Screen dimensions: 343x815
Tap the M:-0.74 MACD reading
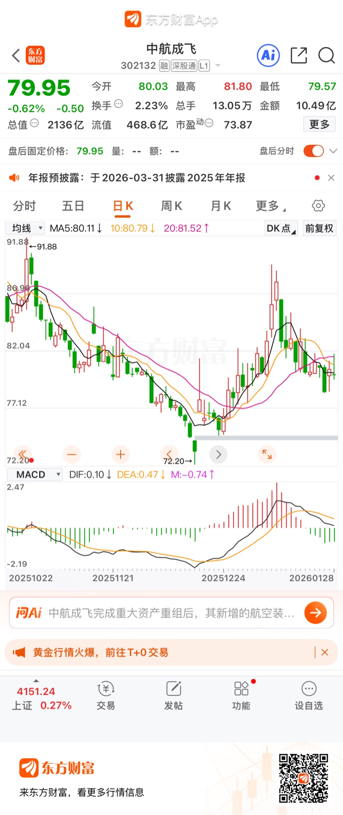[x=193, y=475]
